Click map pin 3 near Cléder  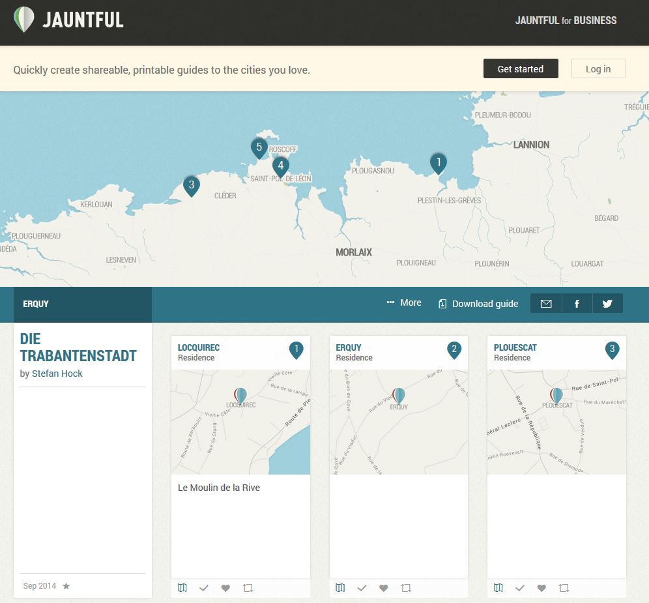[191, 185]
